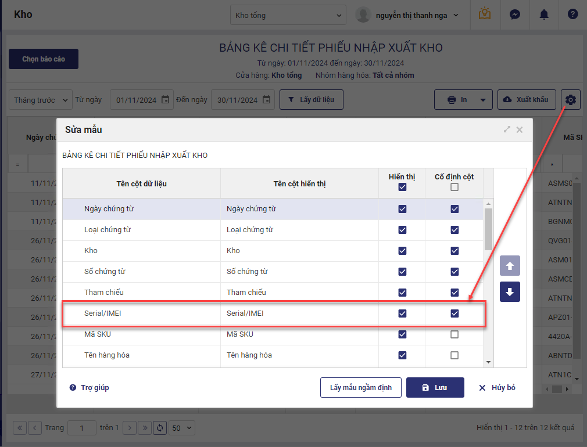This screenshot has width=587, height=447.
Task: Open the page size 50 dropdown
Action: (182, 428)
